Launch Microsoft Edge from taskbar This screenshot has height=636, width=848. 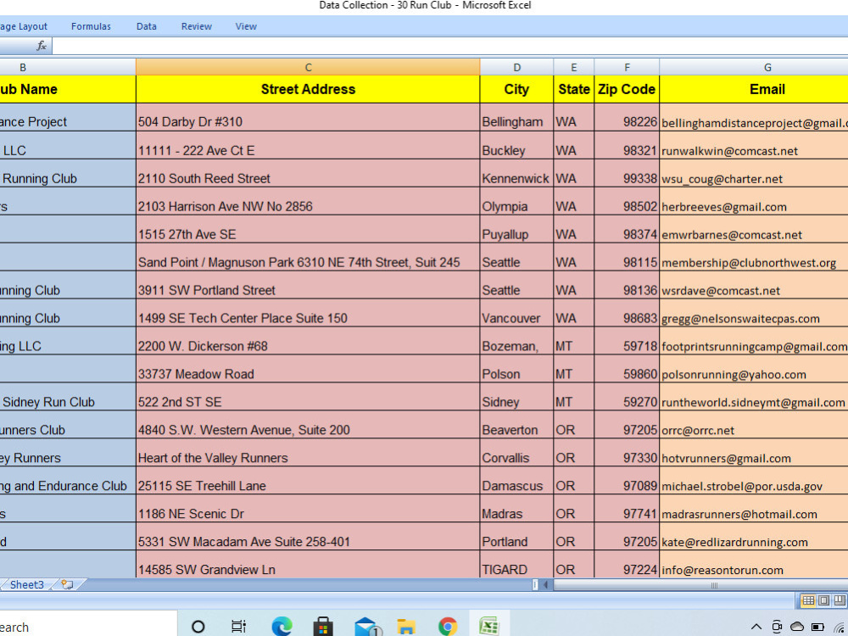(282, 627)
